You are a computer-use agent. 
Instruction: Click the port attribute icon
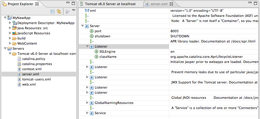pyautogui.click(x=92, y=31)
